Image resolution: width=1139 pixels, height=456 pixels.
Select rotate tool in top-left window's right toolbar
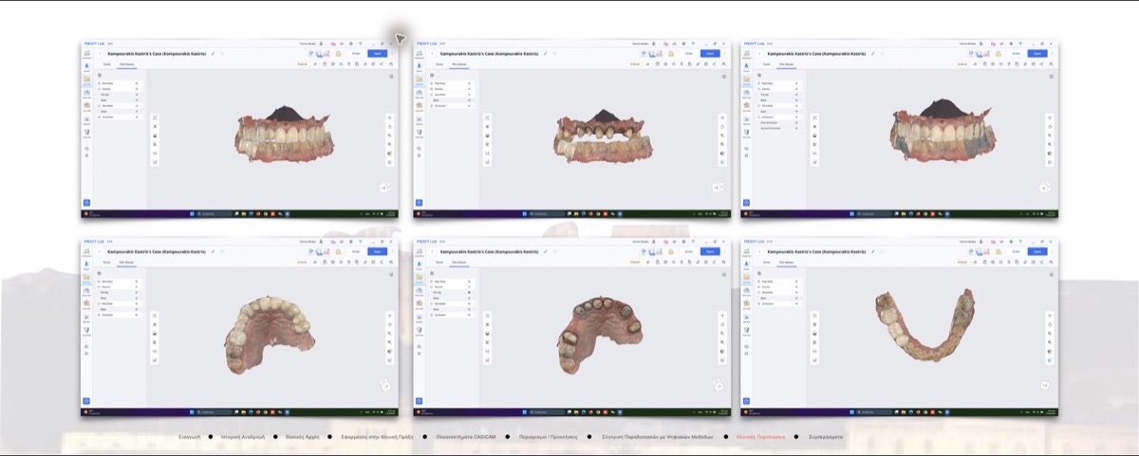(x=389, y=127)
